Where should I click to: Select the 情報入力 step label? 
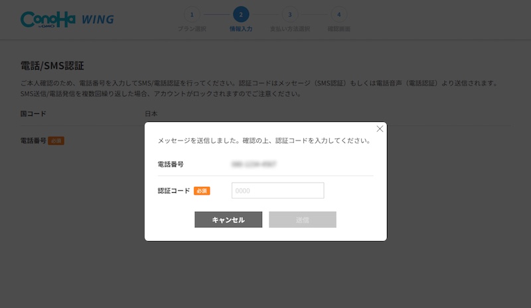tap(241, 29)
